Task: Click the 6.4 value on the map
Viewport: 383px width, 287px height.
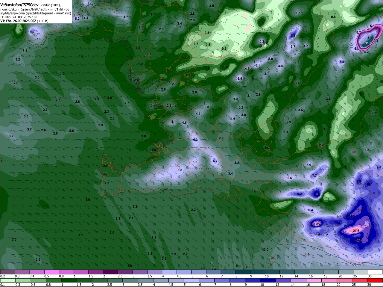Action: click(311, 210)
